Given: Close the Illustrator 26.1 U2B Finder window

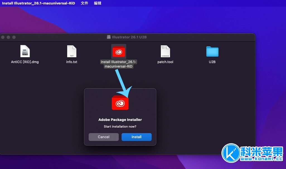Looking at the screenshot, I should [x=3, y=37].
